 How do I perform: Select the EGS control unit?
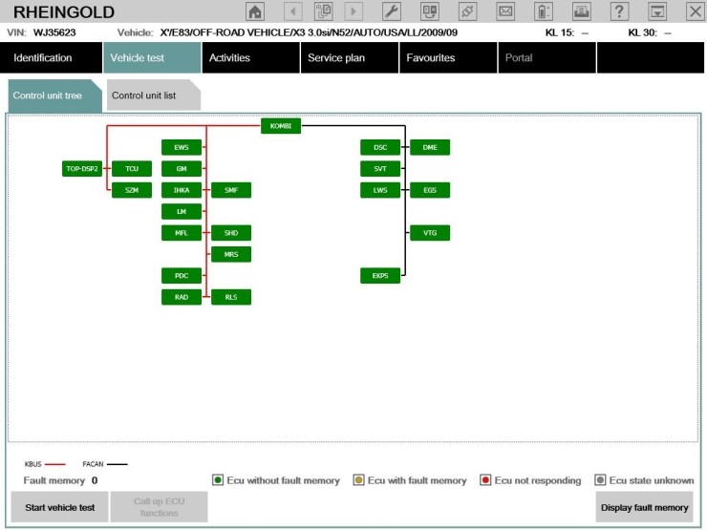tap(430, 190)
